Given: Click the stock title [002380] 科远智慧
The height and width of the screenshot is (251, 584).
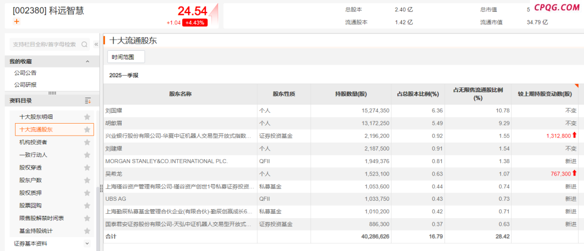Looking at the screenshot, I should coord(49,10).
